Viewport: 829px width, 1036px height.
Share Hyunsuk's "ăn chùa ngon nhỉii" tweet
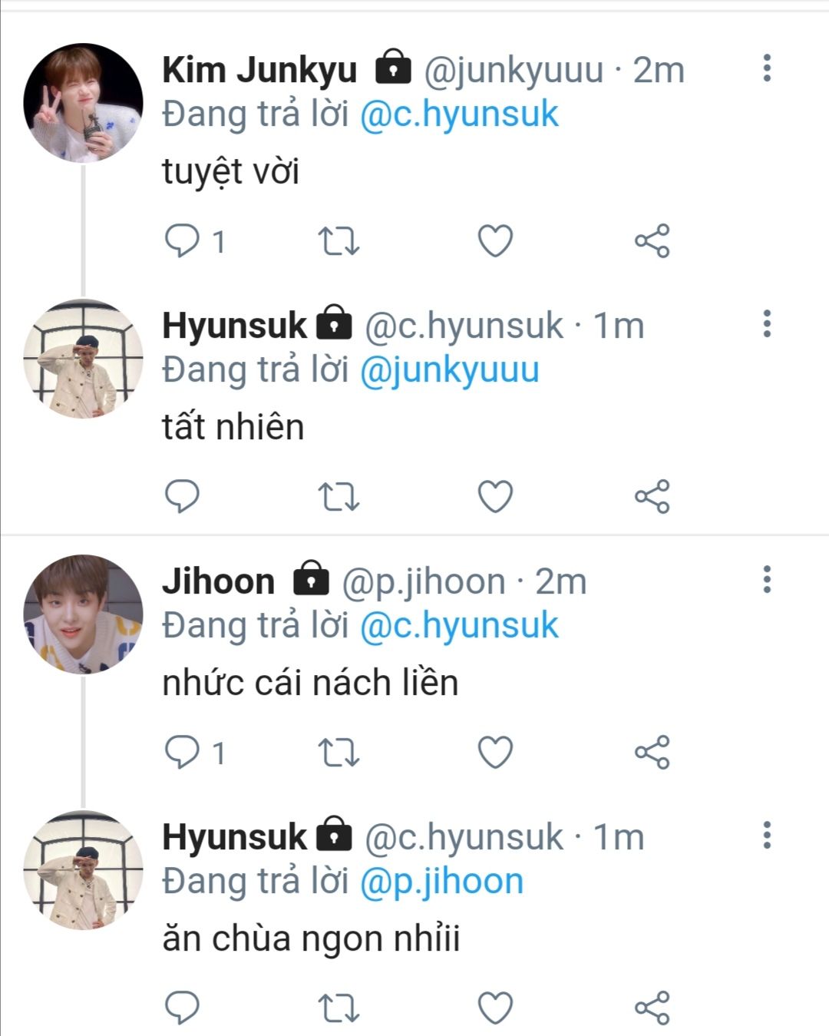coord(652,1008)
